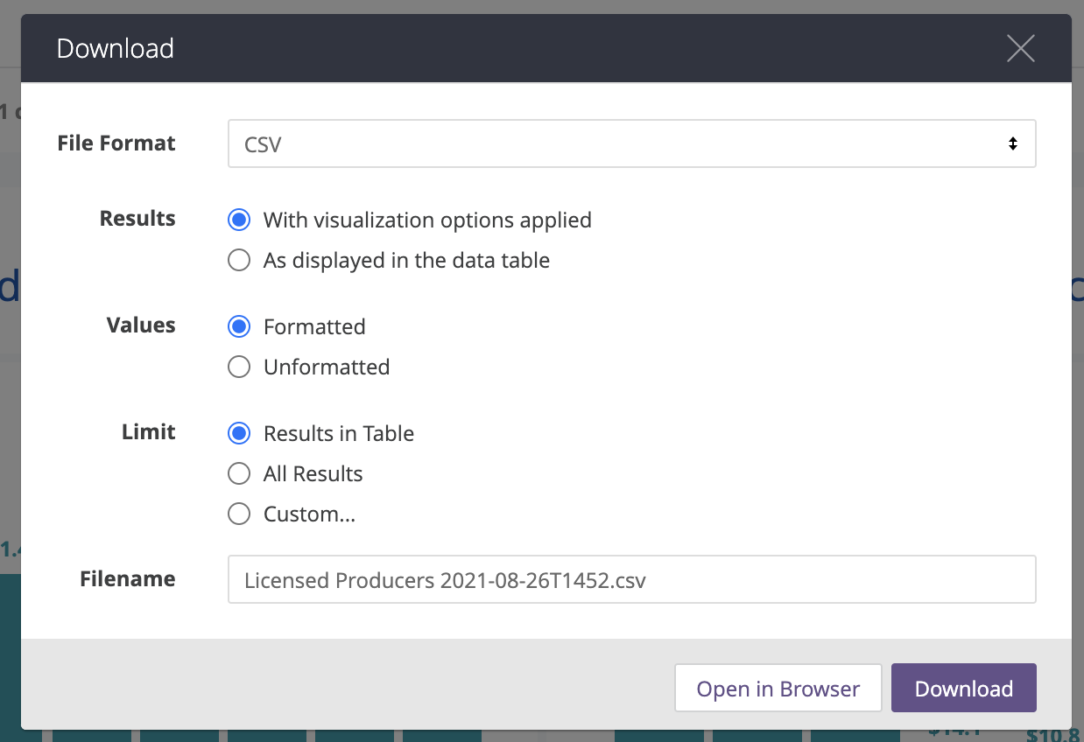Click the 'As displayed in the data table' label

coord(406,260)
